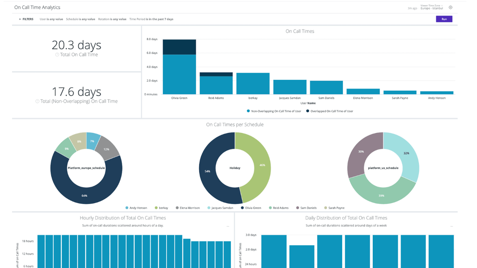The width and height of the screenshot is (477, 268).
Task: Expand the FILTERS disclosure triangle
Action: pyautogui.click(x=20, y=19)
